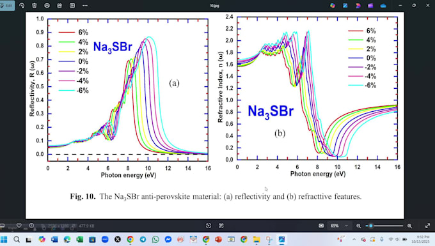The height and width of the screenshot is (246, 435).
Task: Open the three-dots See more menu
Action: click(x=85, y=6)
